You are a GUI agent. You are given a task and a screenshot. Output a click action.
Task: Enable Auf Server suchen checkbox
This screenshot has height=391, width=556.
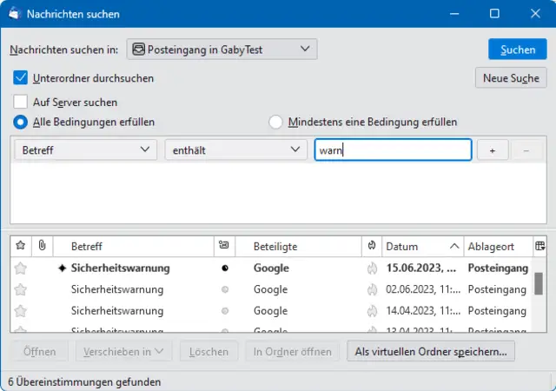pos(22,102)
